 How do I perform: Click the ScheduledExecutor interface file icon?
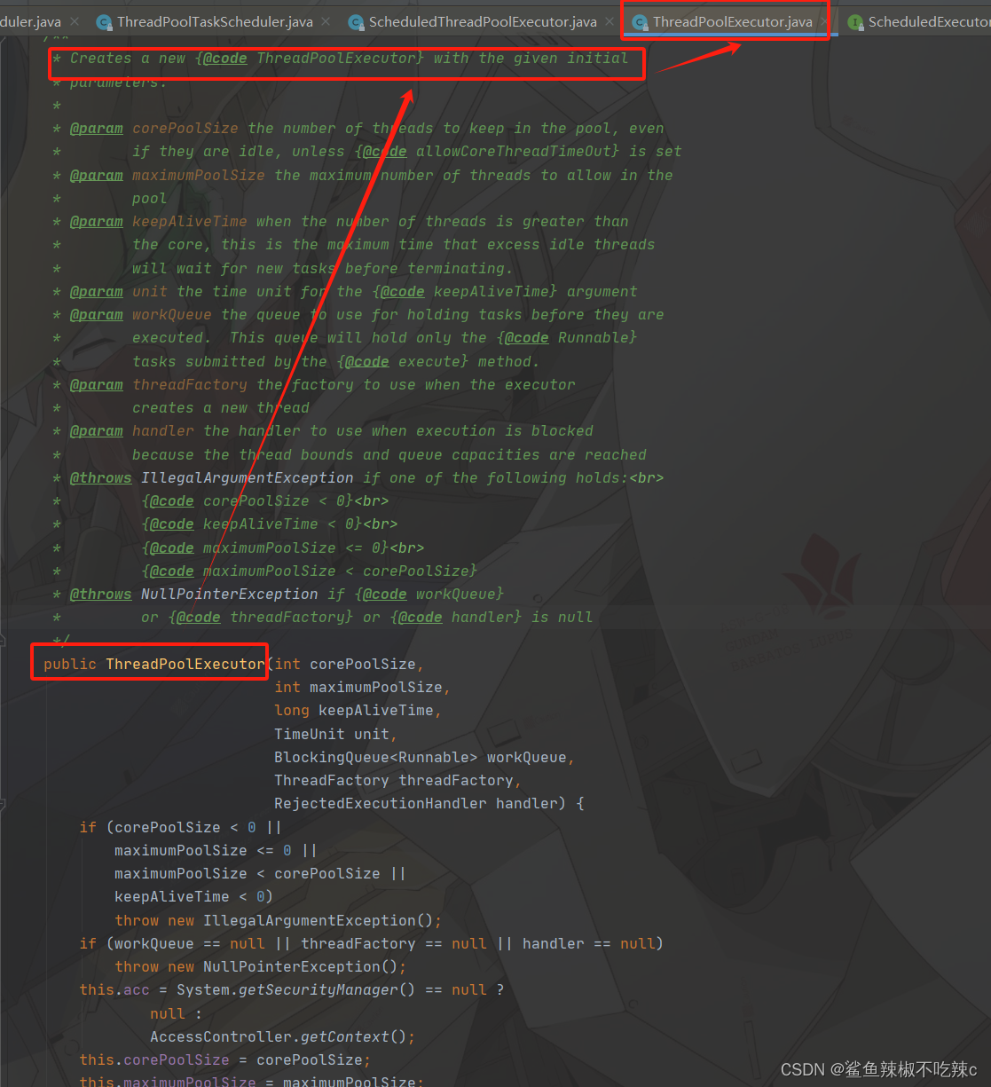coord(855,22)
